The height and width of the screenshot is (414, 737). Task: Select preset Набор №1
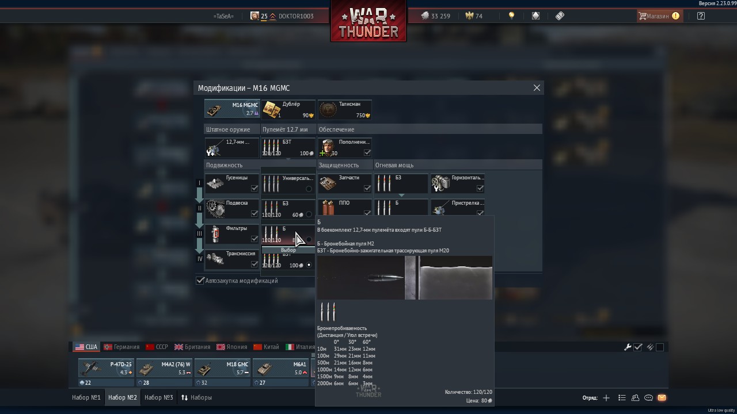coord(86,397)
